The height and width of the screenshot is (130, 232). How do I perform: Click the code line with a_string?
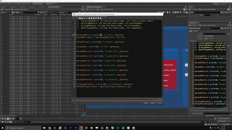pos(101,65)
